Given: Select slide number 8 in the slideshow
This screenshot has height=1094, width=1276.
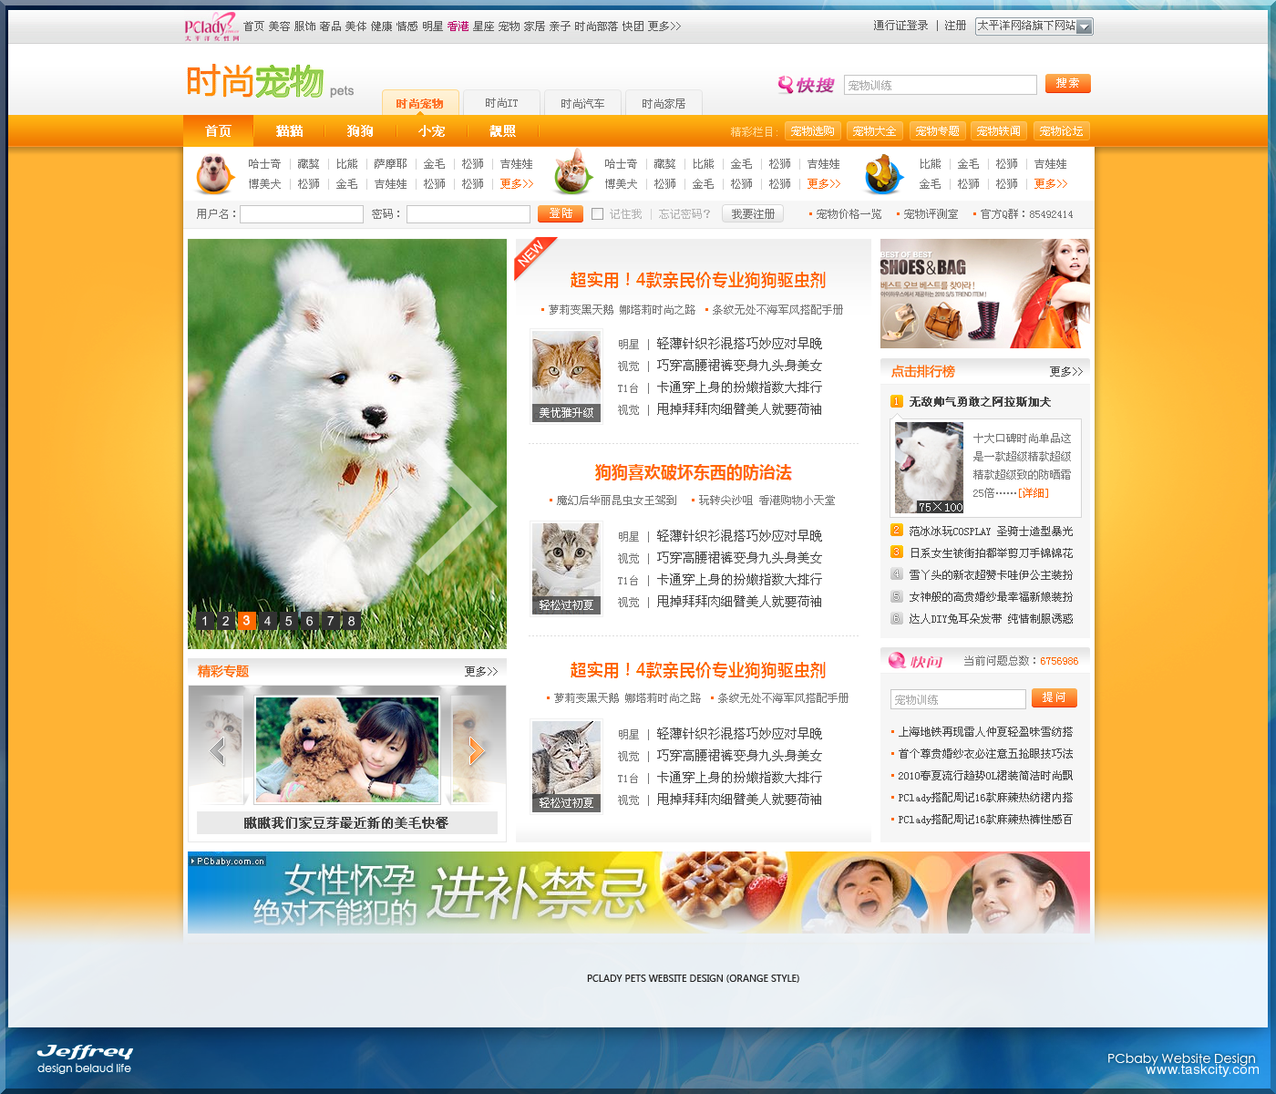Looking at the screenshot, I should tap(351, 621).
